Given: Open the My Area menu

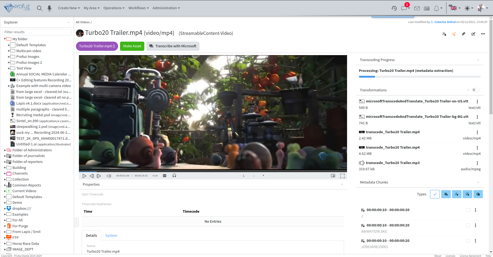Looking at the screenshot, I should tap(92, 8).
